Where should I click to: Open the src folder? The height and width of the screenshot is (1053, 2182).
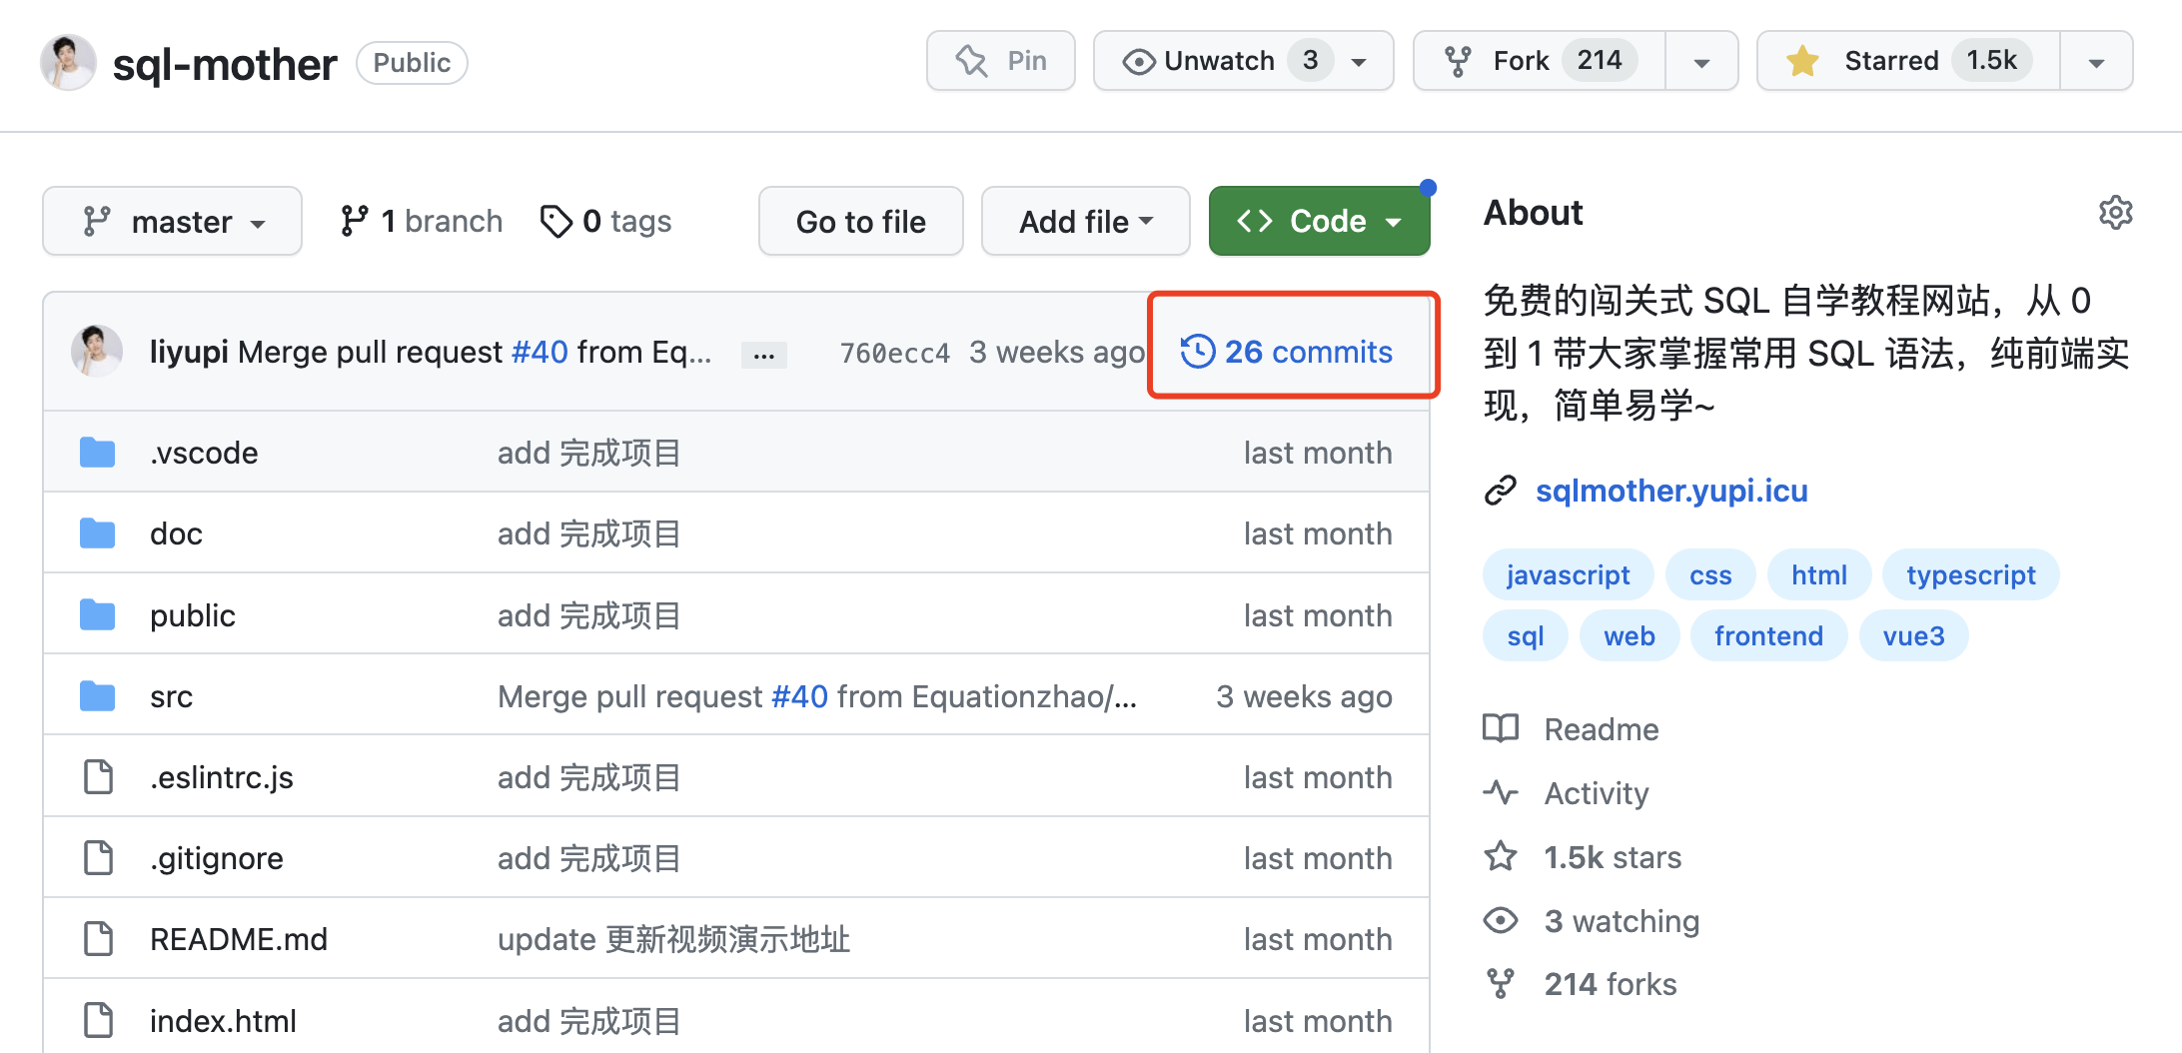[171, 695]
